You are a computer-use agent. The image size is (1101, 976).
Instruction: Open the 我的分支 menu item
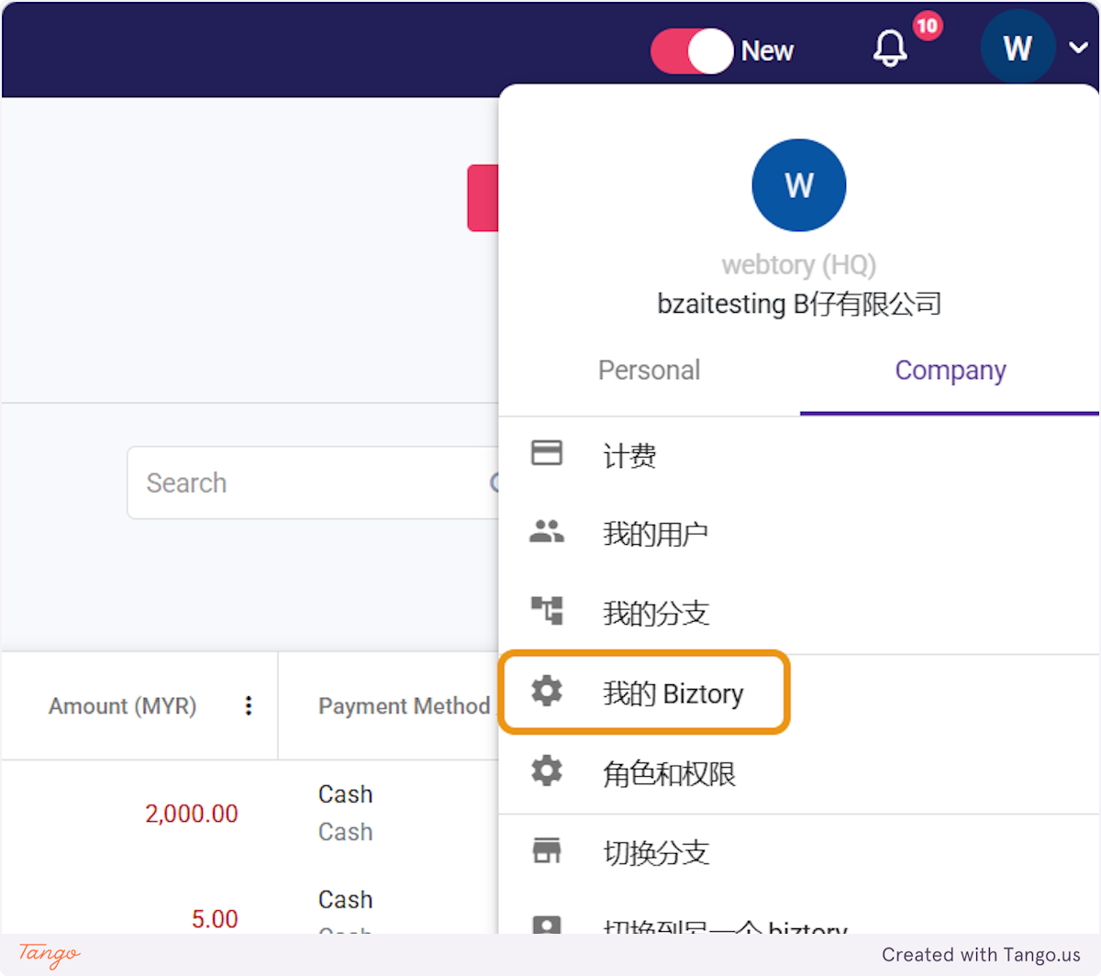(x=799, y=613)
